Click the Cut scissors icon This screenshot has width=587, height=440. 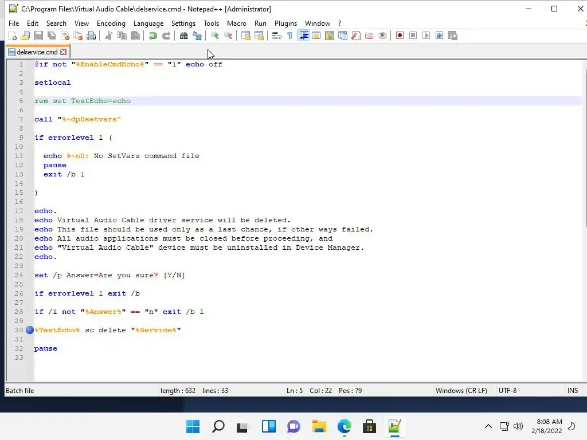(x=108, y=36)
